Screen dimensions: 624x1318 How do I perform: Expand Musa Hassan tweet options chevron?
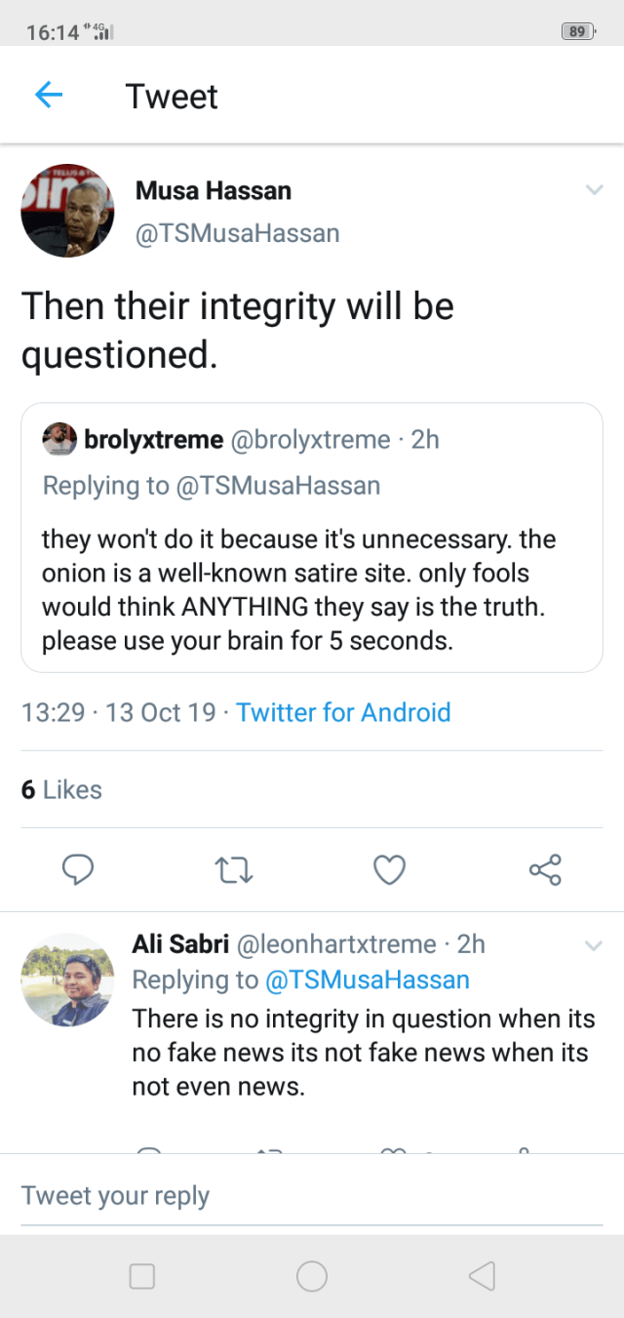pos(594,190)
